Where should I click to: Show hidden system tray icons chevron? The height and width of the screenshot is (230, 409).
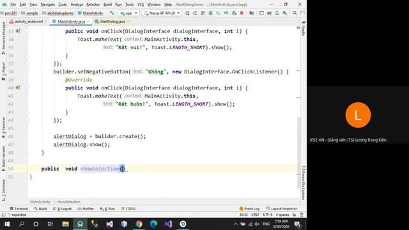(x=235, y=224)
